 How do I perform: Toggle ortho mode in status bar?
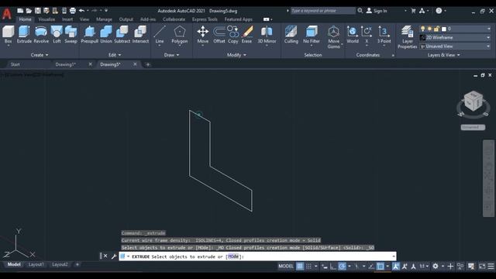click(x=332, y=267)
